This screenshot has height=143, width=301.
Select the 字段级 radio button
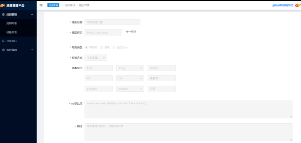coord(86,47)
